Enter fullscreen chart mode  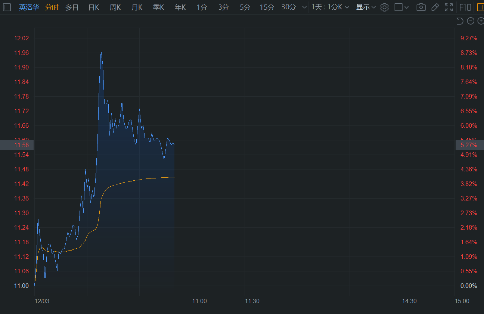(x=449, y=7)
